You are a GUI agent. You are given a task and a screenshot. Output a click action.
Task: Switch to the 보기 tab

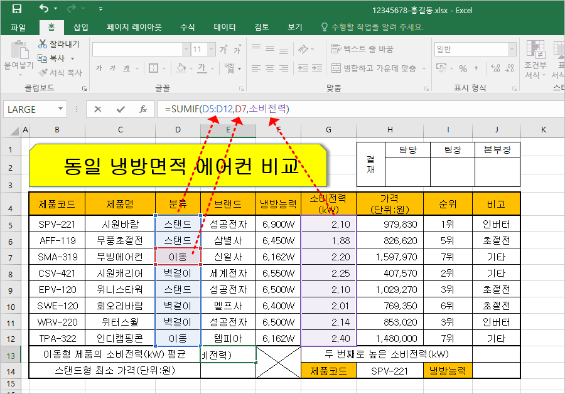(x=295, y=27)
